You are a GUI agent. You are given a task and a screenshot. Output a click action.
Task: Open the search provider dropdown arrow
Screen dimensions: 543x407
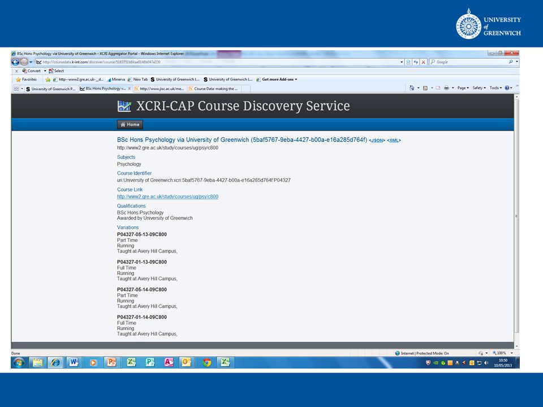(x=517, y=62)
